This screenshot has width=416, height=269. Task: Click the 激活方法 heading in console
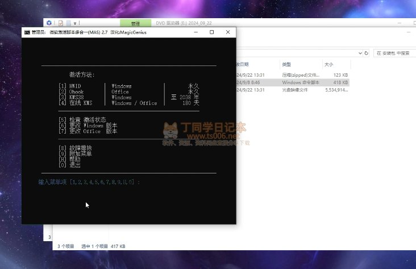coord(82,75)
